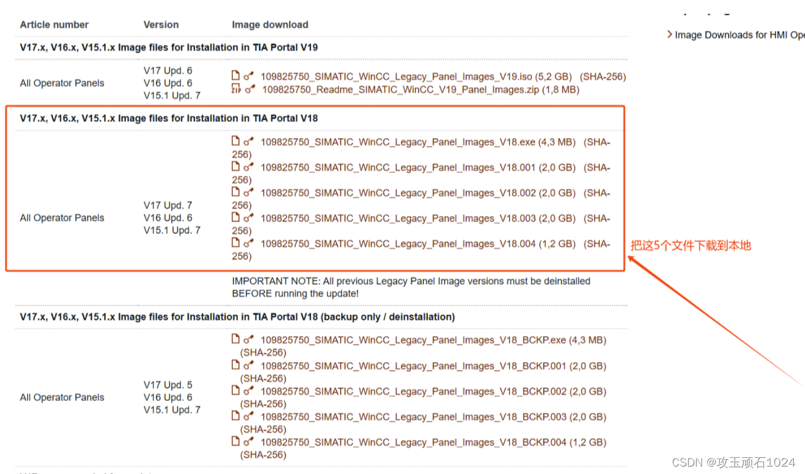Click the key icon beside Images_V18_BCKP.002
Viewport: 805px width, 474px height.
coord(248,390)
